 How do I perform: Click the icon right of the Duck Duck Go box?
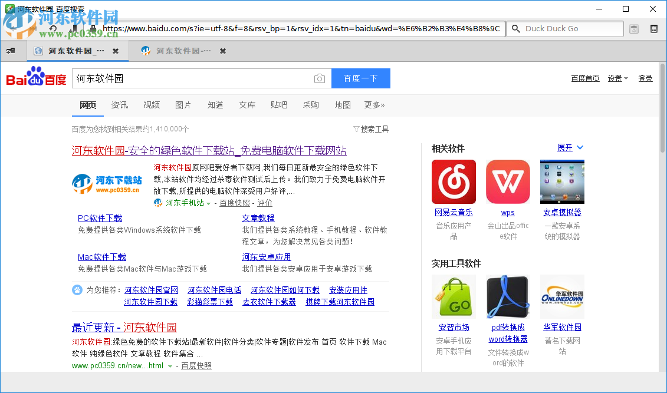[x=634, y=28]
